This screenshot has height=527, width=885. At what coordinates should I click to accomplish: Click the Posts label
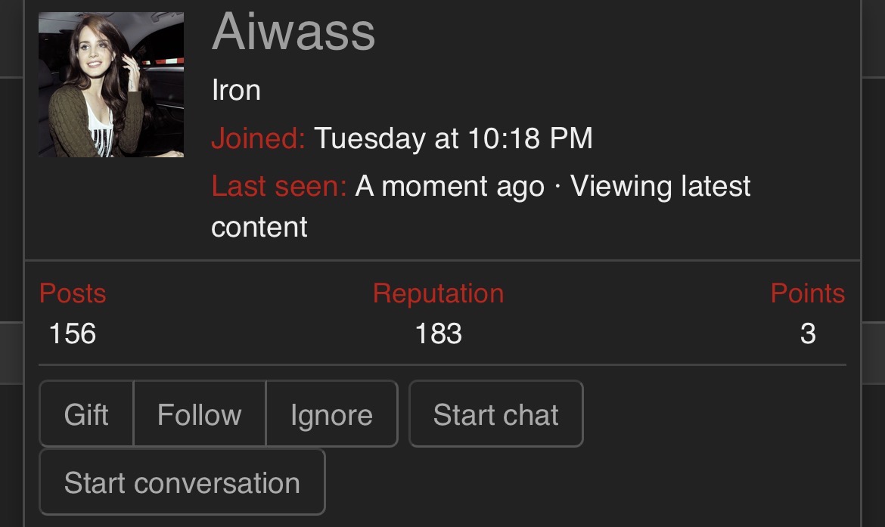(73, 293)
